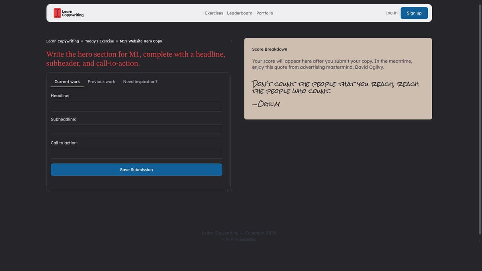Select the Current work tab
Viewport: 482px width, 271px height.
click(67, 82)
